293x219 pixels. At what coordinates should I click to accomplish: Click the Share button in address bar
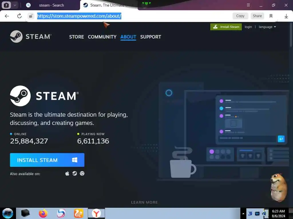point(257,16)
